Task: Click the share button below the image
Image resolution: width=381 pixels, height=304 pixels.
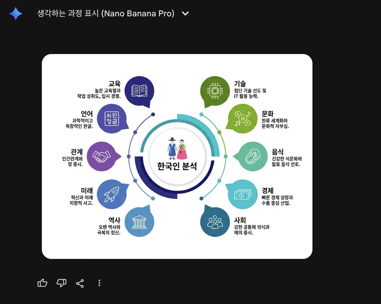Action: point(80,283)
